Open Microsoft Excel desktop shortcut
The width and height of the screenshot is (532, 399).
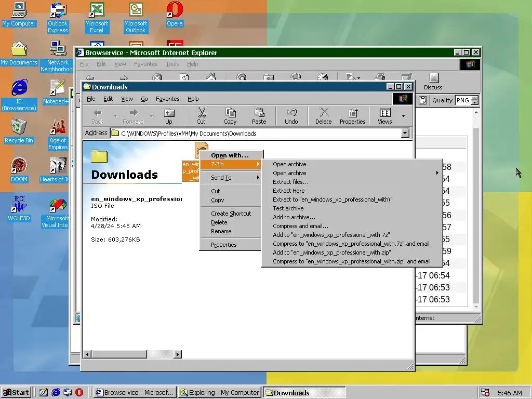97,18
